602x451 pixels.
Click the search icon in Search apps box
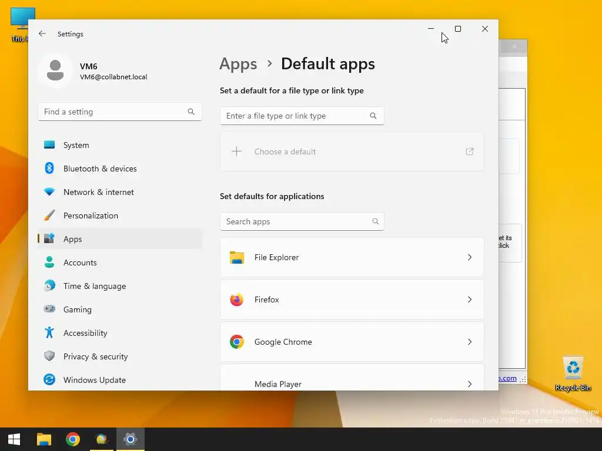click(376, 221)
